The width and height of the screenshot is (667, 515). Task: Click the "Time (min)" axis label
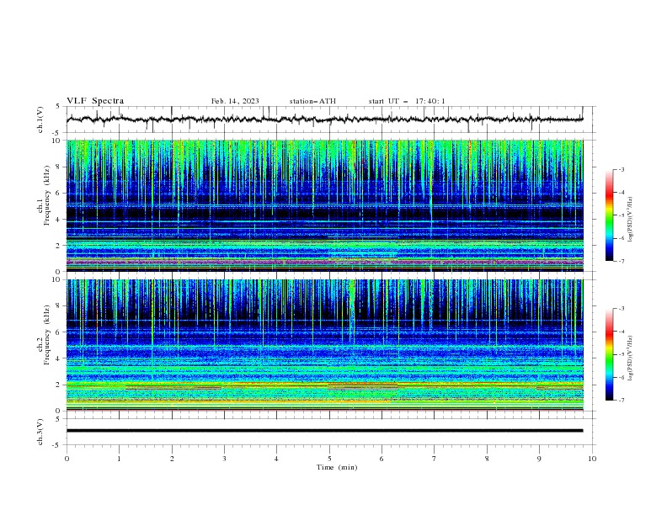click(337, 467)
